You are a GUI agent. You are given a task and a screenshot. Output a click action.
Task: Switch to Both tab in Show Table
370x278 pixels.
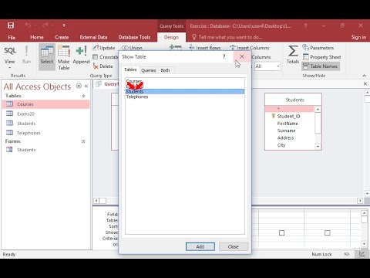pyautogui.click(x=165, y=70)
